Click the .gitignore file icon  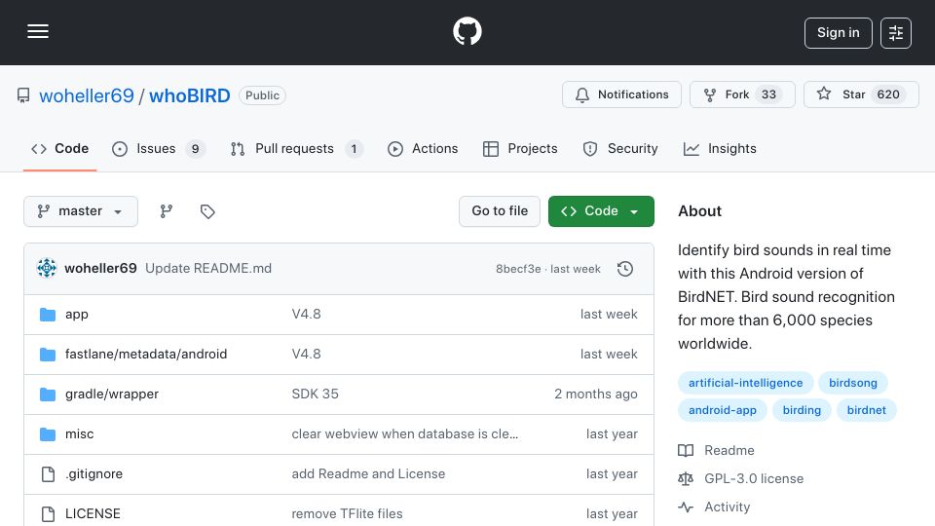48,474
